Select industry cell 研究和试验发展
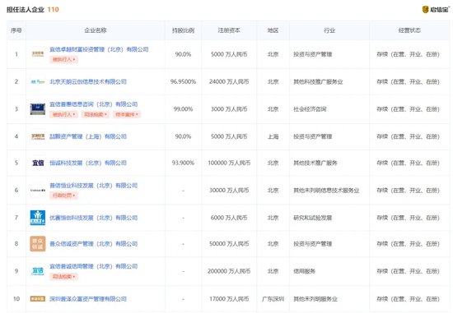The image size is (453, 313). coord(313,218)
